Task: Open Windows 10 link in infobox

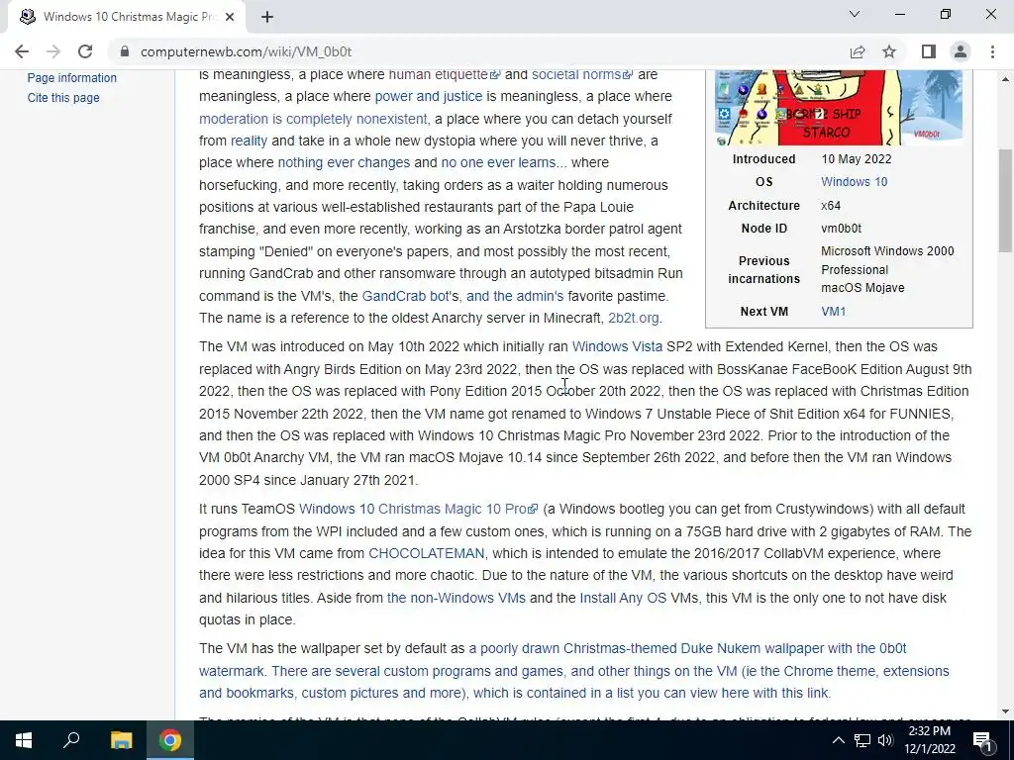Action: 855,182
